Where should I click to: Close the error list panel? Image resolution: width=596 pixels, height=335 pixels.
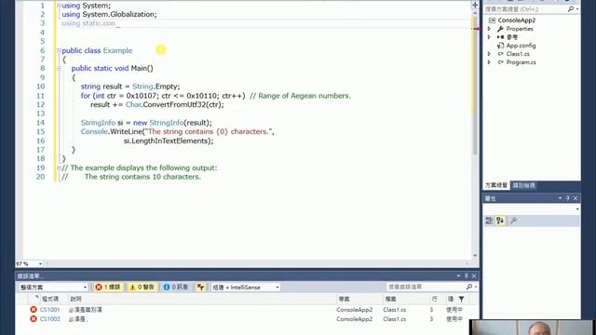[474, 275]
